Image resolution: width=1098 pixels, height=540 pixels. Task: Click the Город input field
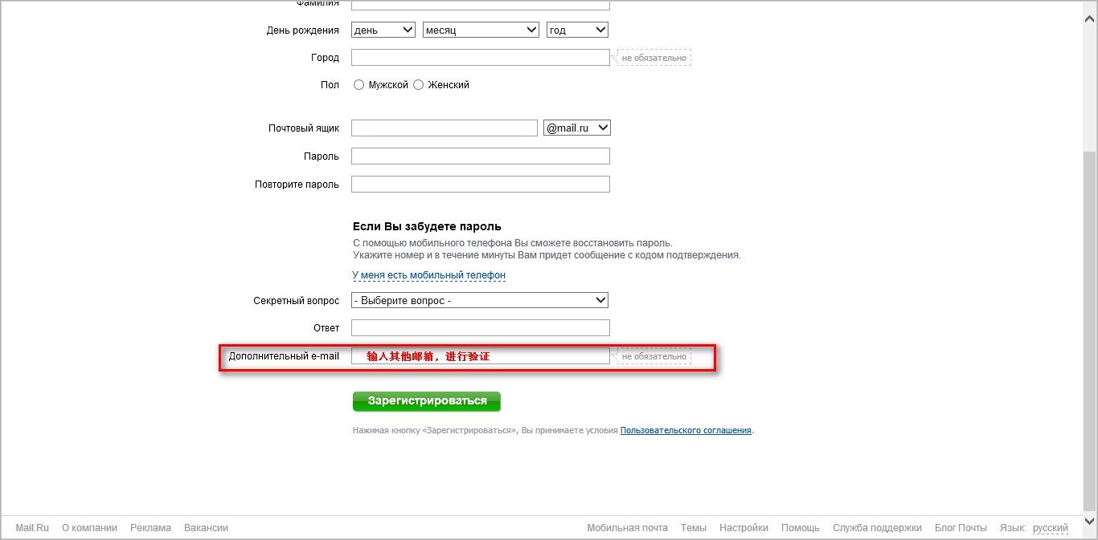(480, 58)
